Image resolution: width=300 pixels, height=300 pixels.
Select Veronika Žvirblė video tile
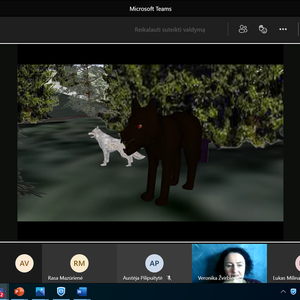229,263
